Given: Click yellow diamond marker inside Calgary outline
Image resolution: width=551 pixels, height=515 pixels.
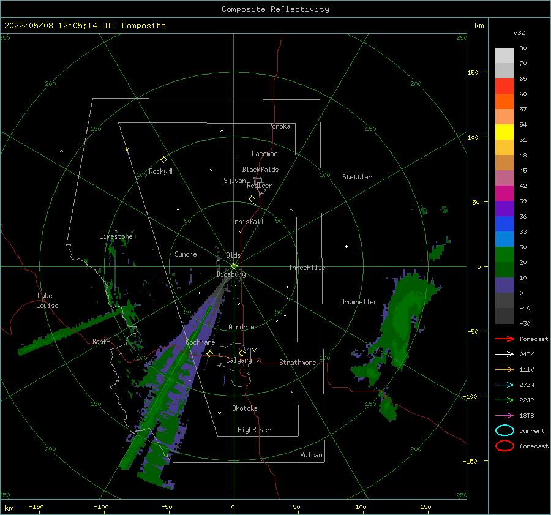Looking at the screenshot, I should pyautogui.click(x=242, y=353).
